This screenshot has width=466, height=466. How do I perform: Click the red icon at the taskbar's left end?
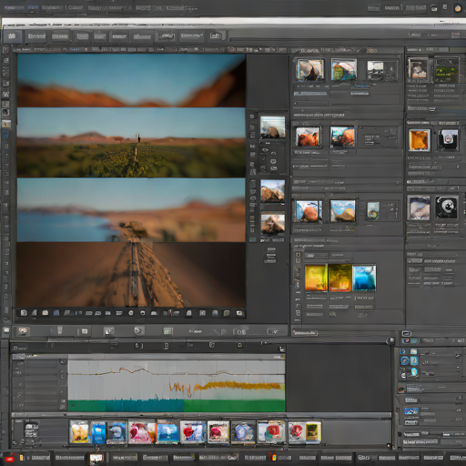tap(9, 459)
